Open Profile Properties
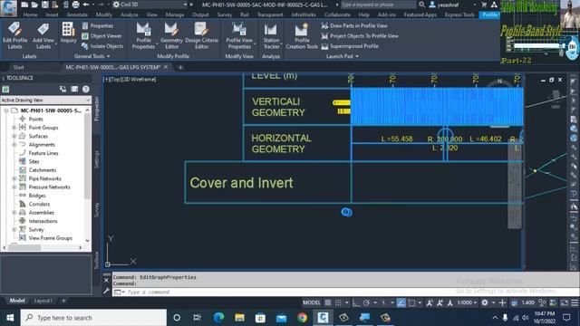Screen dimensions: 580x326 (143, 35)
